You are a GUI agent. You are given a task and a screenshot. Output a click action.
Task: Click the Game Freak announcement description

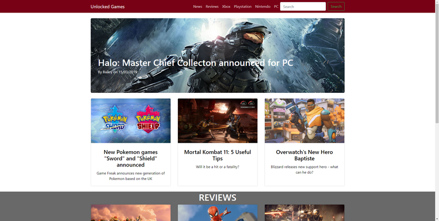[x=131, y=176]
